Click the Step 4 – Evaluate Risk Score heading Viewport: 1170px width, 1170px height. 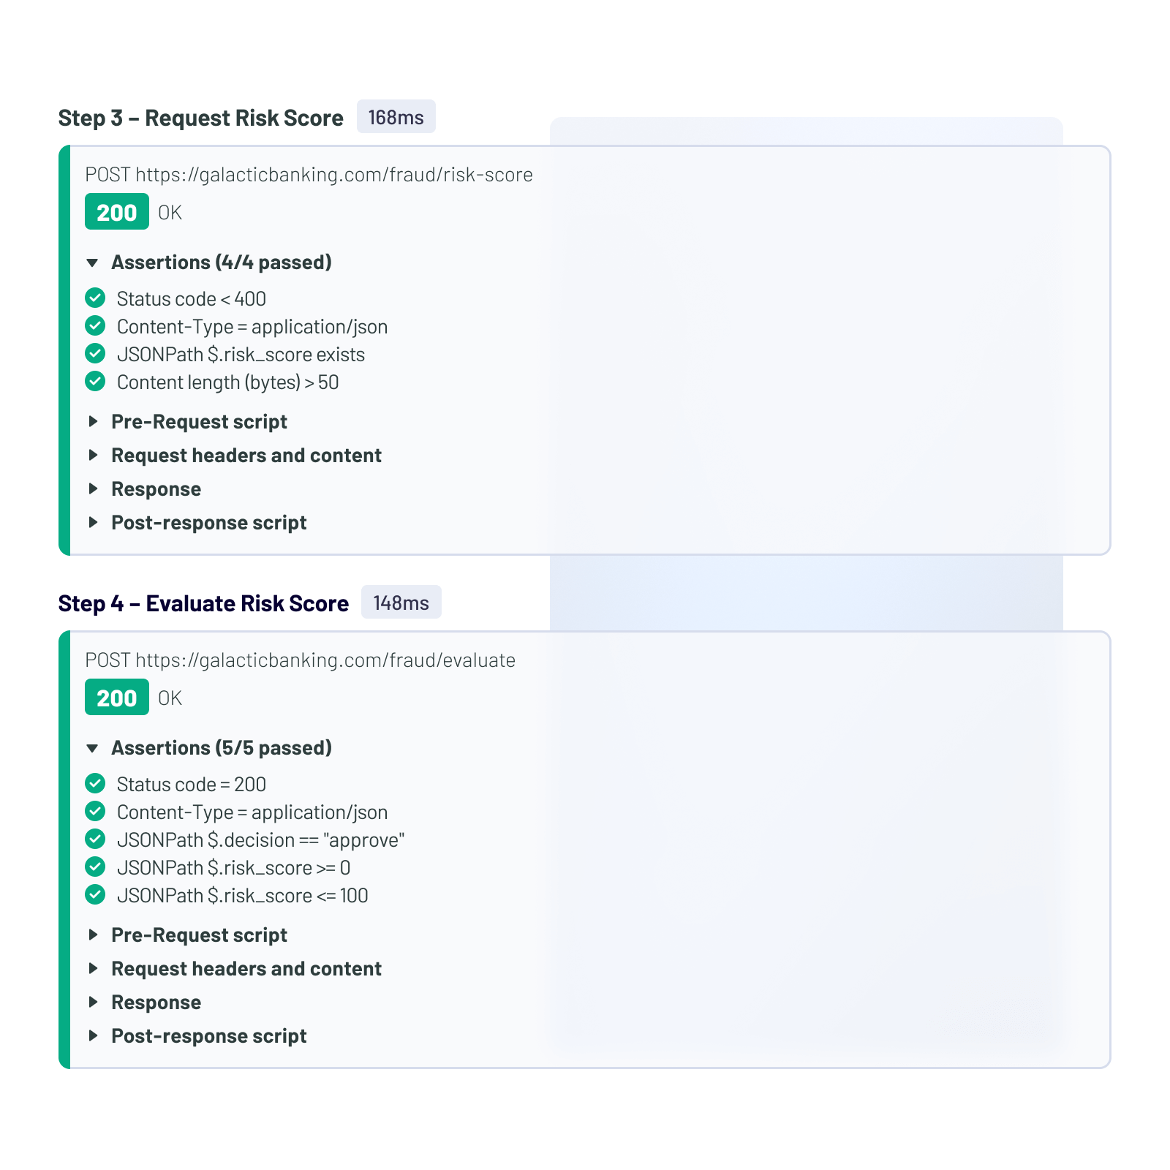point(203,603)
